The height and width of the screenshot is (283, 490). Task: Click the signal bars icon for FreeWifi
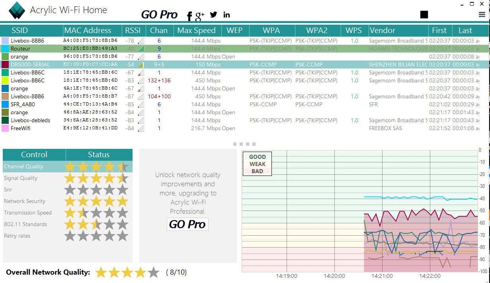(x=141, y=129)
